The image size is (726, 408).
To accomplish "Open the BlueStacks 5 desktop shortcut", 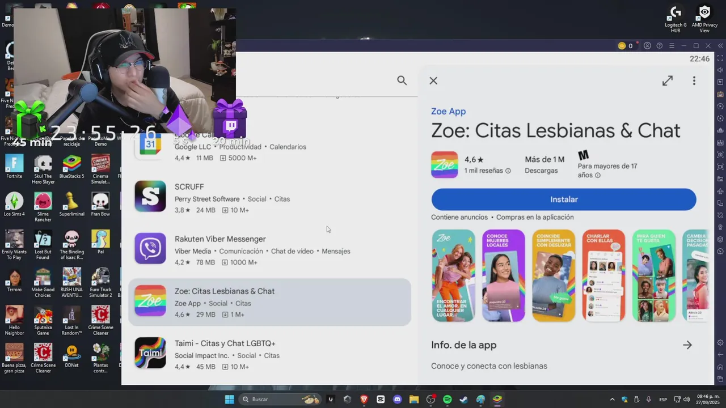I will [x=71, y=167].
